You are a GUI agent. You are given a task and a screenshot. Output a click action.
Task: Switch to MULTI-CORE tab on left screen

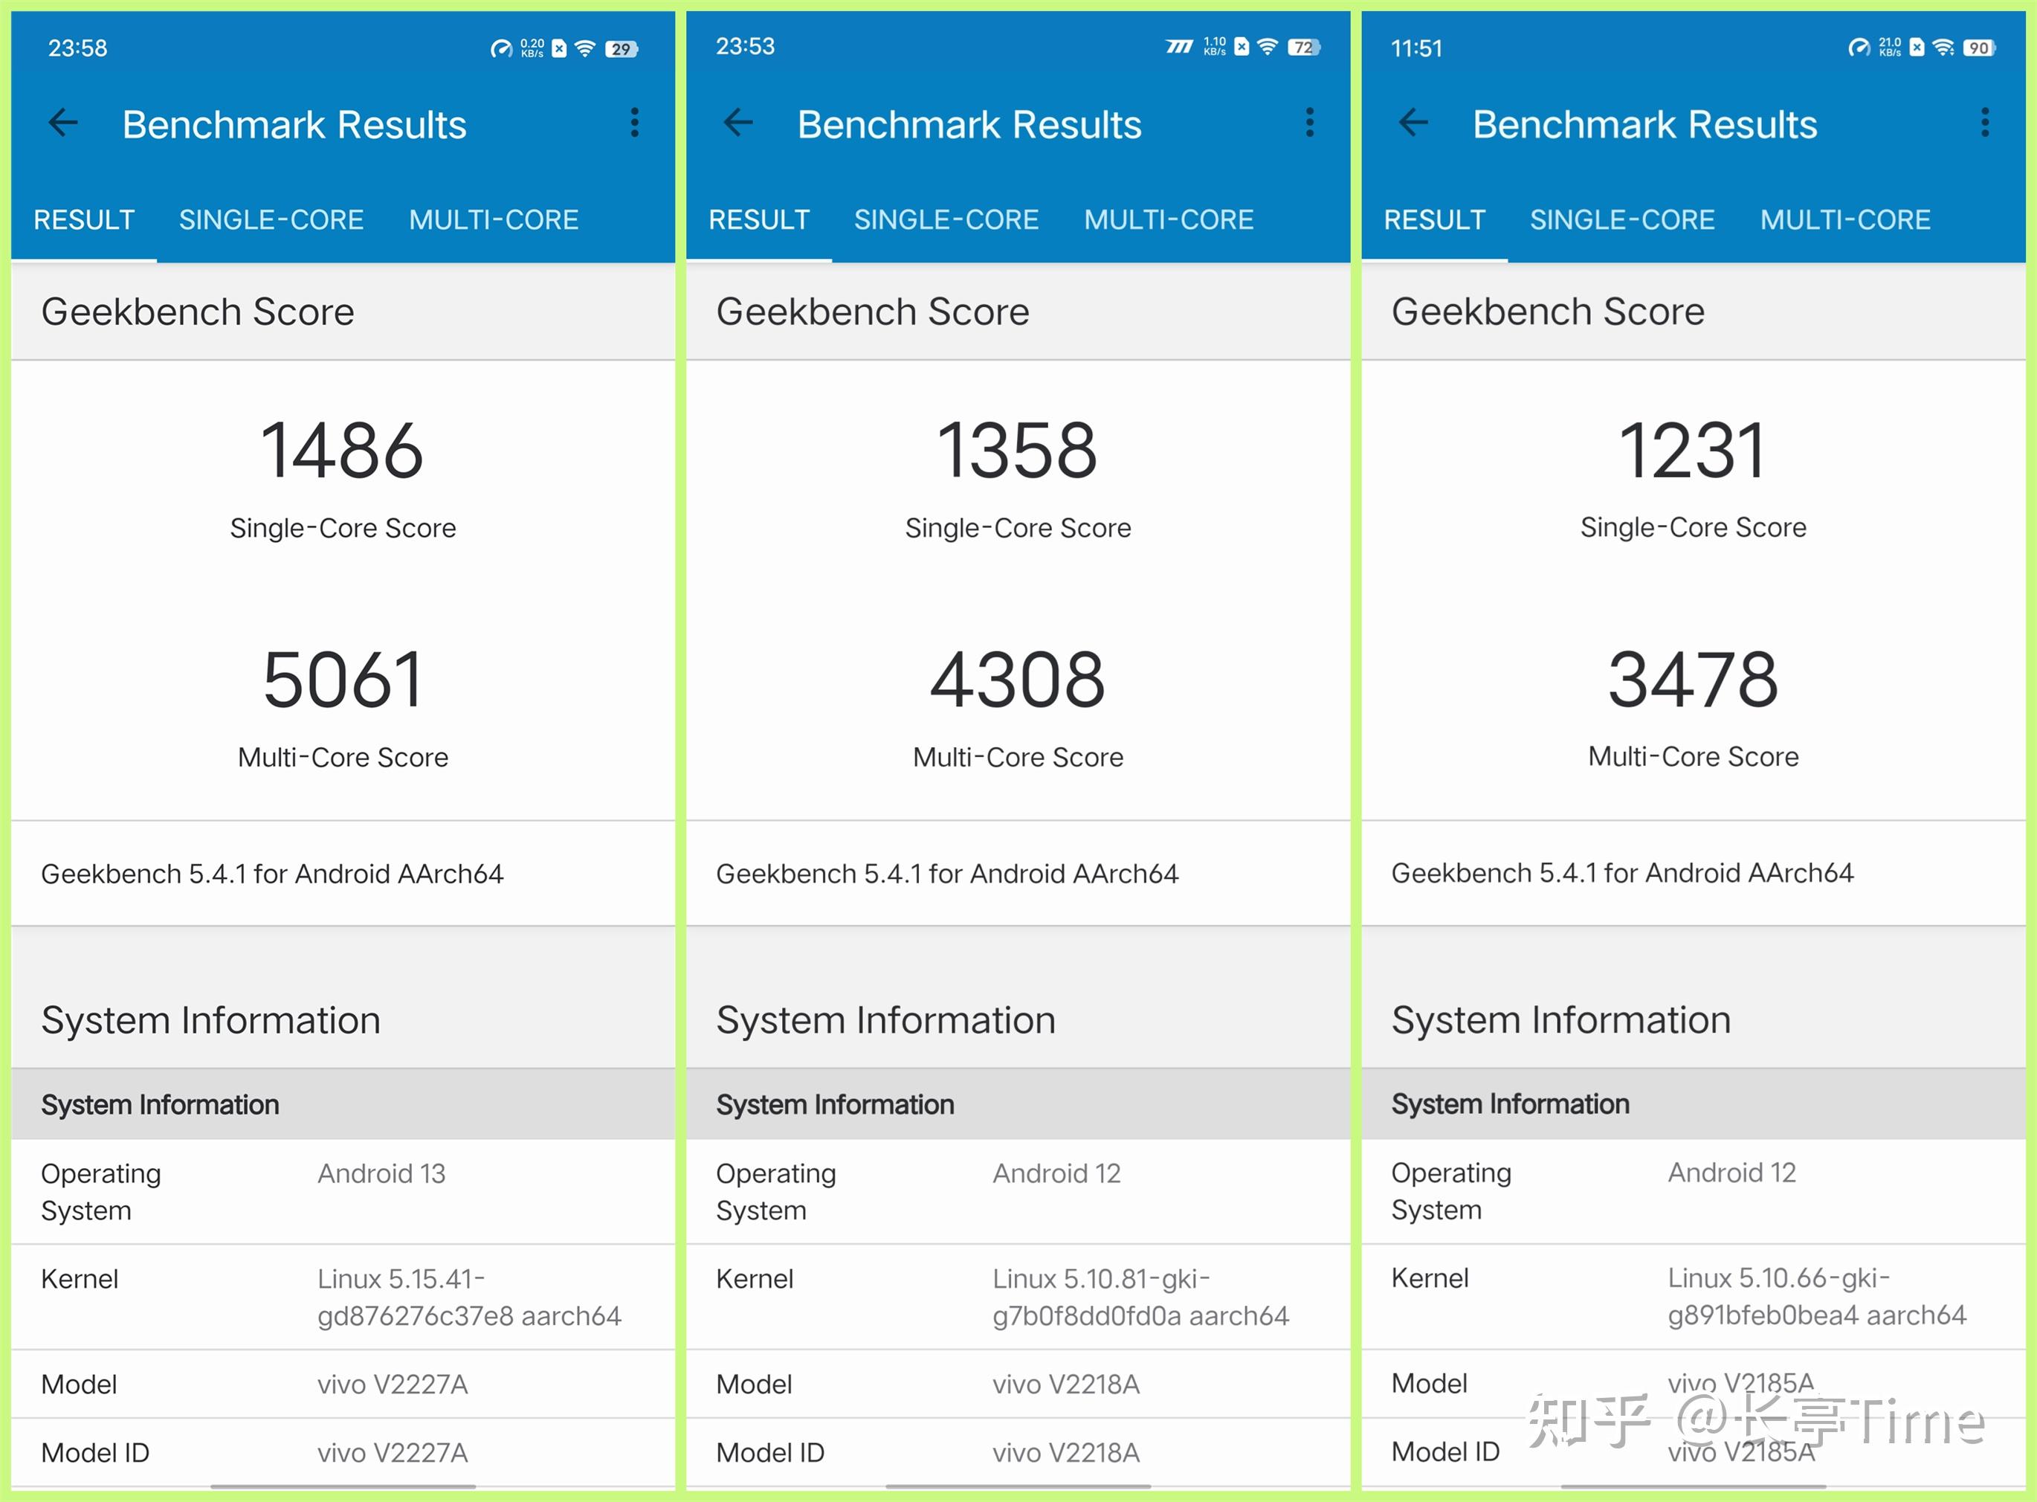pos(494,219)
